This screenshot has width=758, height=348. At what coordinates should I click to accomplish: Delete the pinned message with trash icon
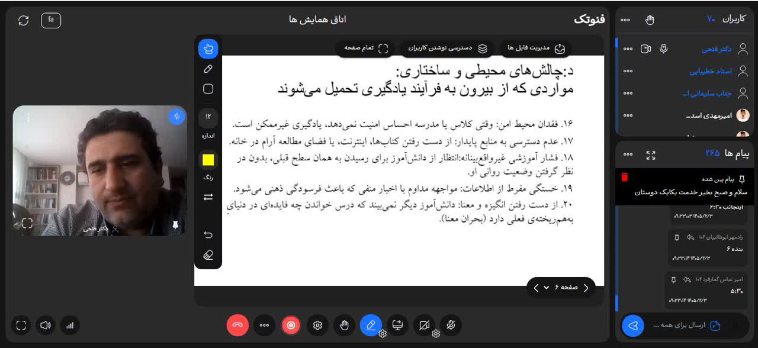coord(624,178)
